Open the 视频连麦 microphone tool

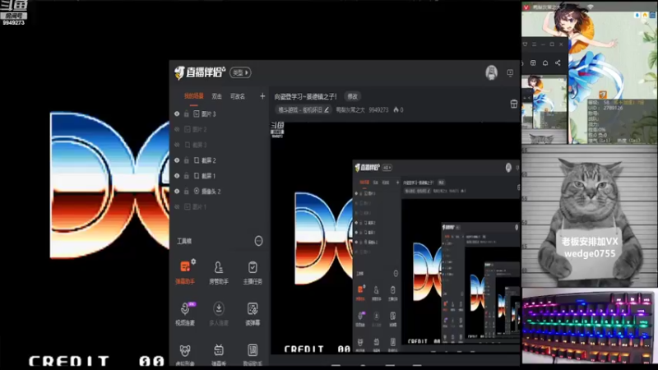click(184, 314)
